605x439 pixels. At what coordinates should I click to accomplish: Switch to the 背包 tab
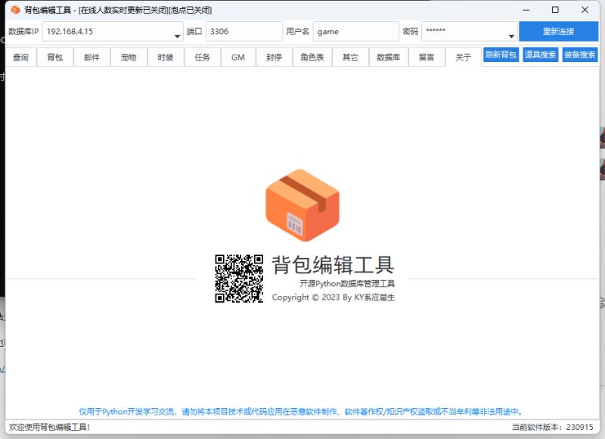point(54,56)
